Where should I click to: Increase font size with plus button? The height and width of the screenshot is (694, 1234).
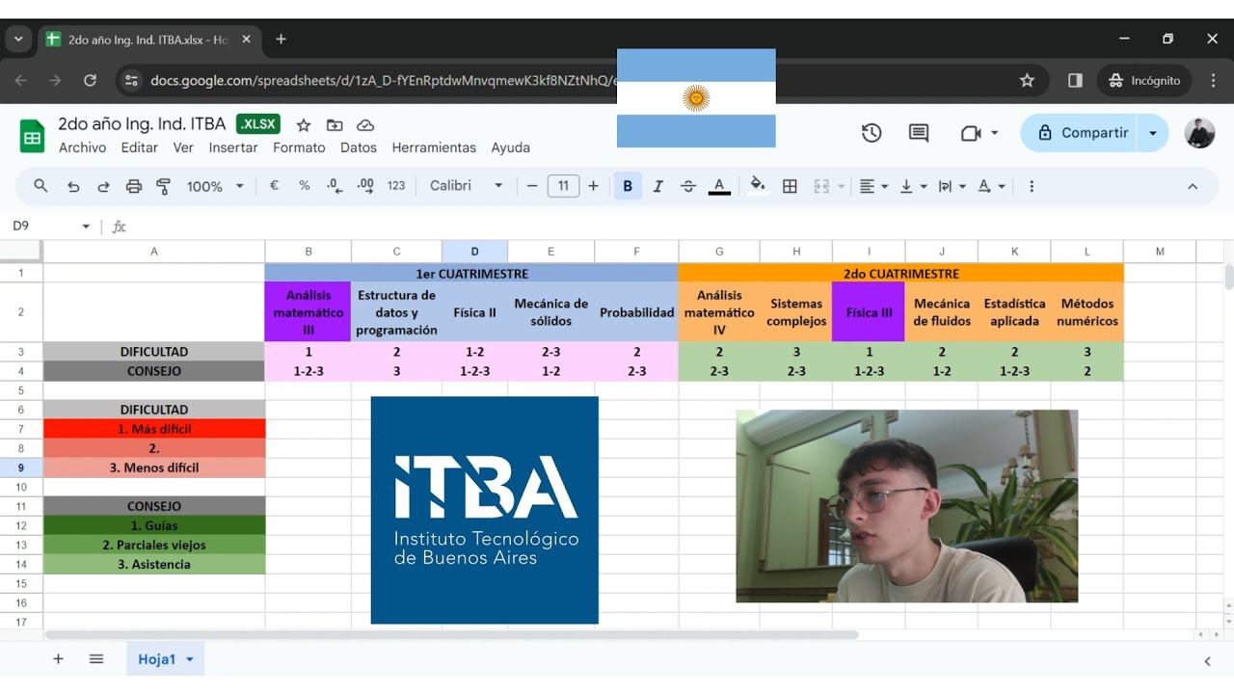pyautogui.click(x=593, y=186)
